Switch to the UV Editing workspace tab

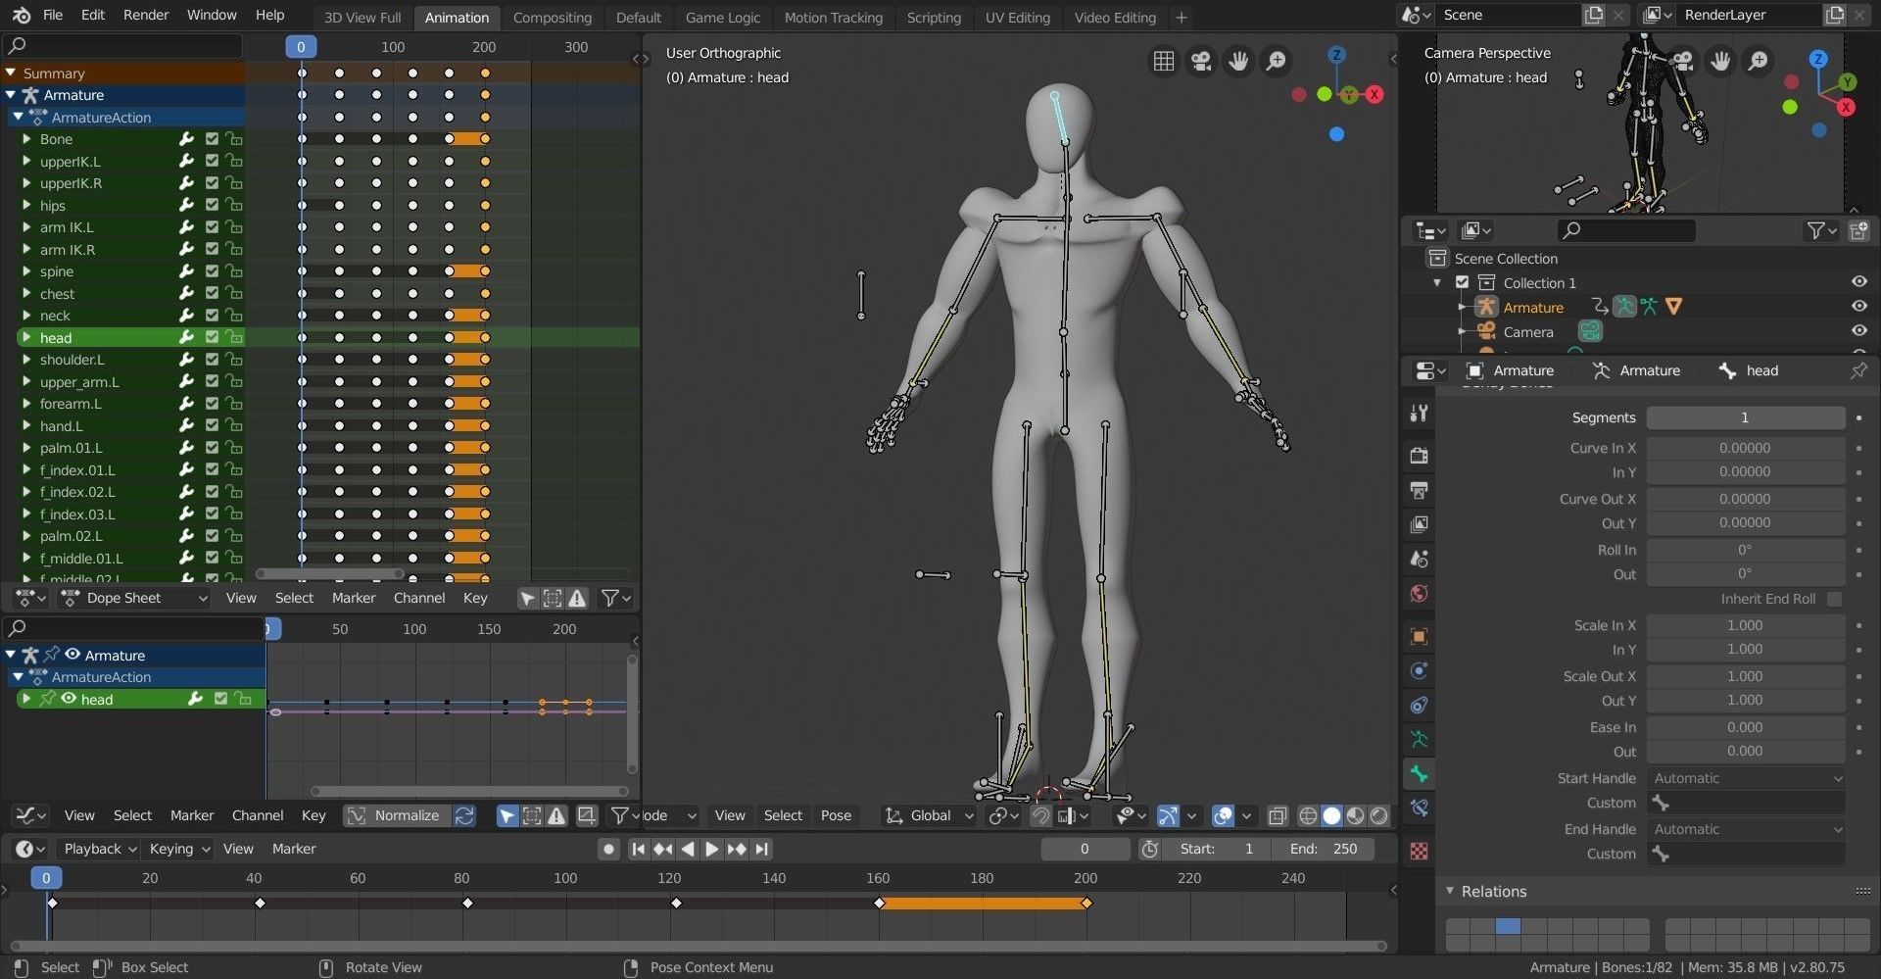1017,18
